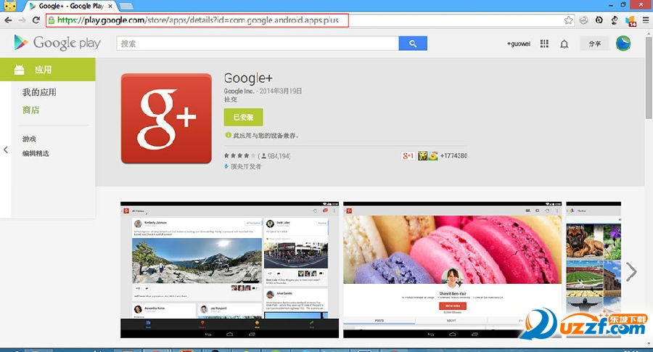Select the Google+ - Google Play tab
The width and height of the screenshot is (653, 352).
[71, 7]
